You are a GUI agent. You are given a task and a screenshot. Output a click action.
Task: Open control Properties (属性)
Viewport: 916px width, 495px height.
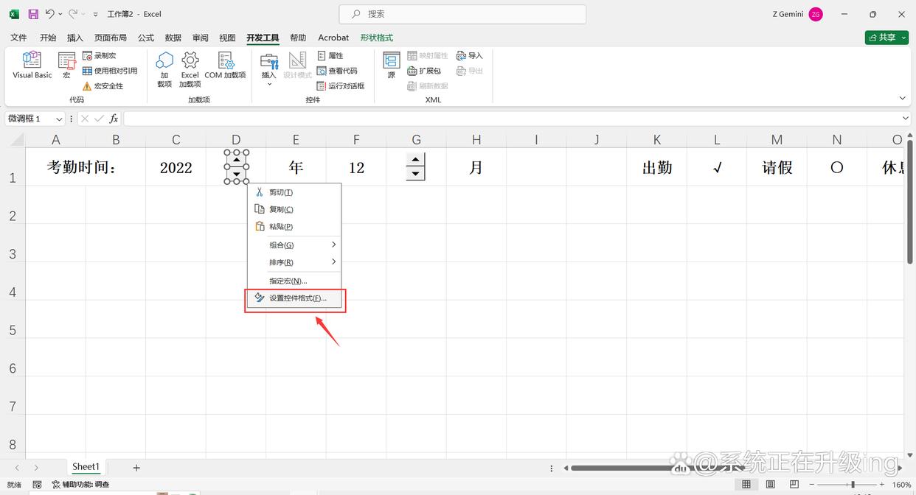tap(330, 55)
